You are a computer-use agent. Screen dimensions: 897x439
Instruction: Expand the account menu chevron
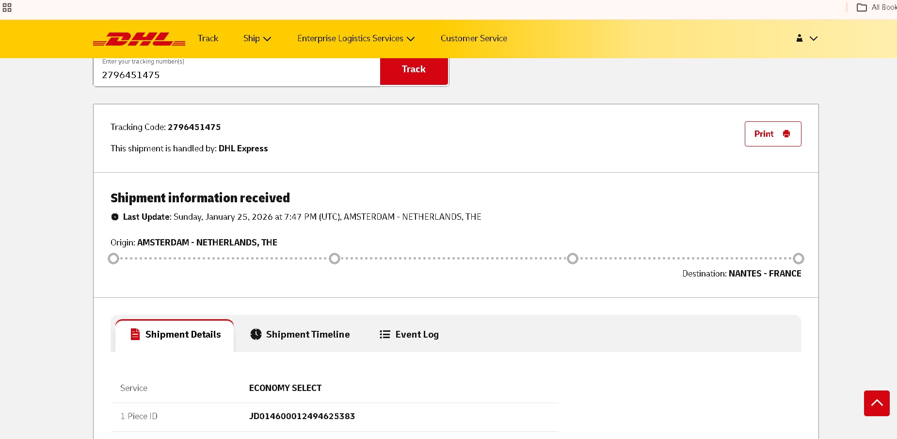(814, 38)
